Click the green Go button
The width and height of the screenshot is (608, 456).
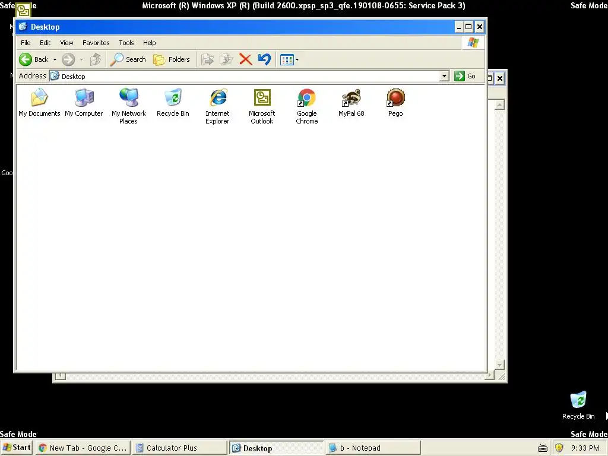click(465, 76)
